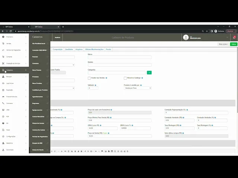Expand the user account dropdown arrow

coord(227,37)
